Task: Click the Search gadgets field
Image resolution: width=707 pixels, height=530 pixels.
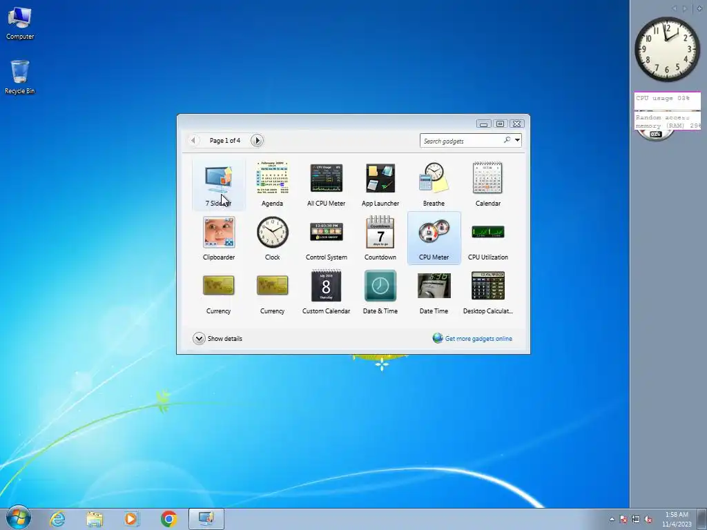Action: click(x=462, y=141)
